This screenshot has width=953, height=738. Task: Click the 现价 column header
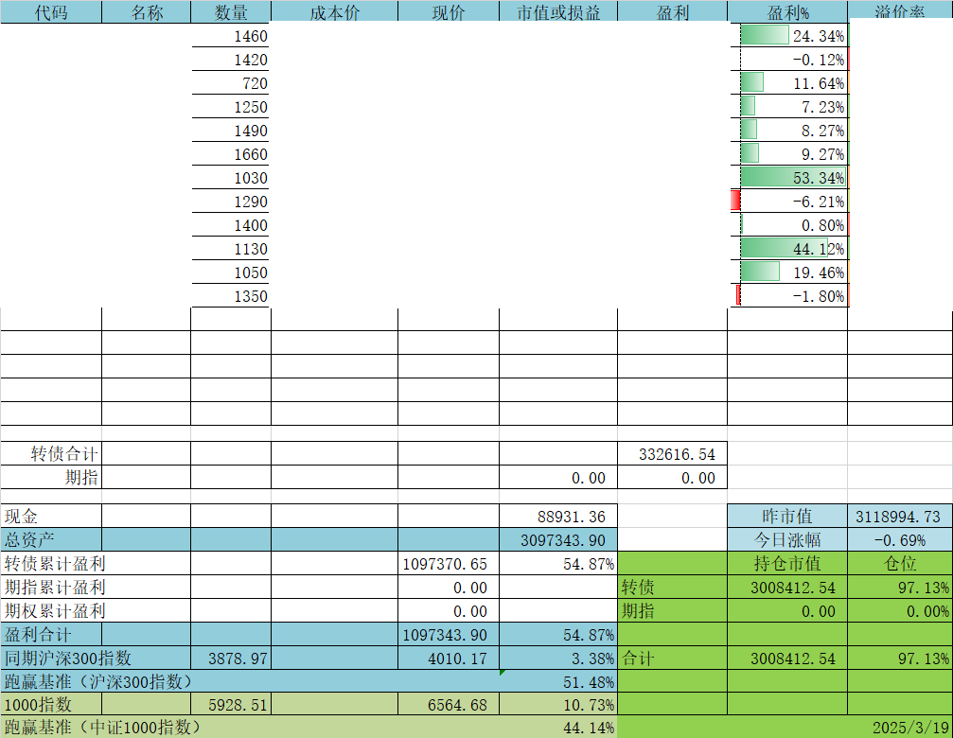[448, 12]
